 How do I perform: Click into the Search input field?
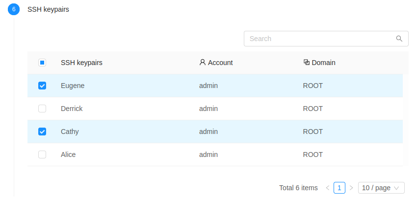pyautogui.click(x=319, y=39)
